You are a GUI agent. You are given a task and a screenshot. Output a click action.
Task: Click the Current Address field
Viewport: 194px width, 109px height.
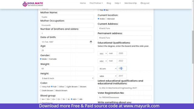point(125,28)
